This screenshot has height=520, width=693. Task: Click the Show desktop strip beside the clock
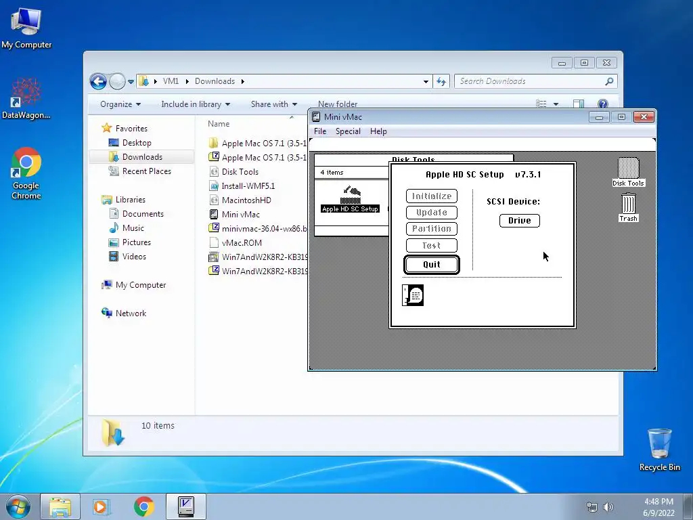pos(689,506)
